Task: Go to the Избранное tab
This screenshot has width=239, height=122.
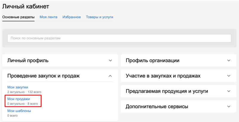Action: [x=72, y=17]
